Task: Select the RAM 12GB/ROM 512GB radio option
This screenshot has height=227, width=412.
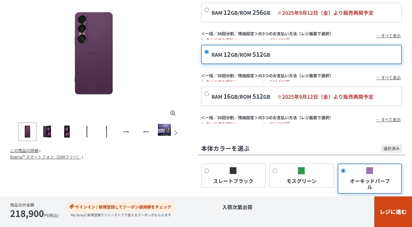Action: pos(207,52)
